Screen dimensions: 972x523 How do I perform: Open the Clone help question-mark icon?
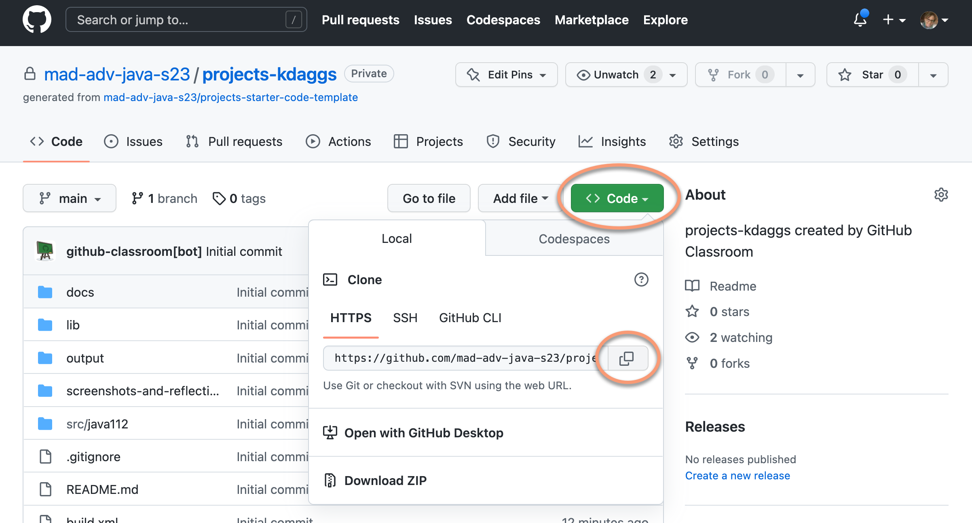pyautogui.click(x=641, y=280)
